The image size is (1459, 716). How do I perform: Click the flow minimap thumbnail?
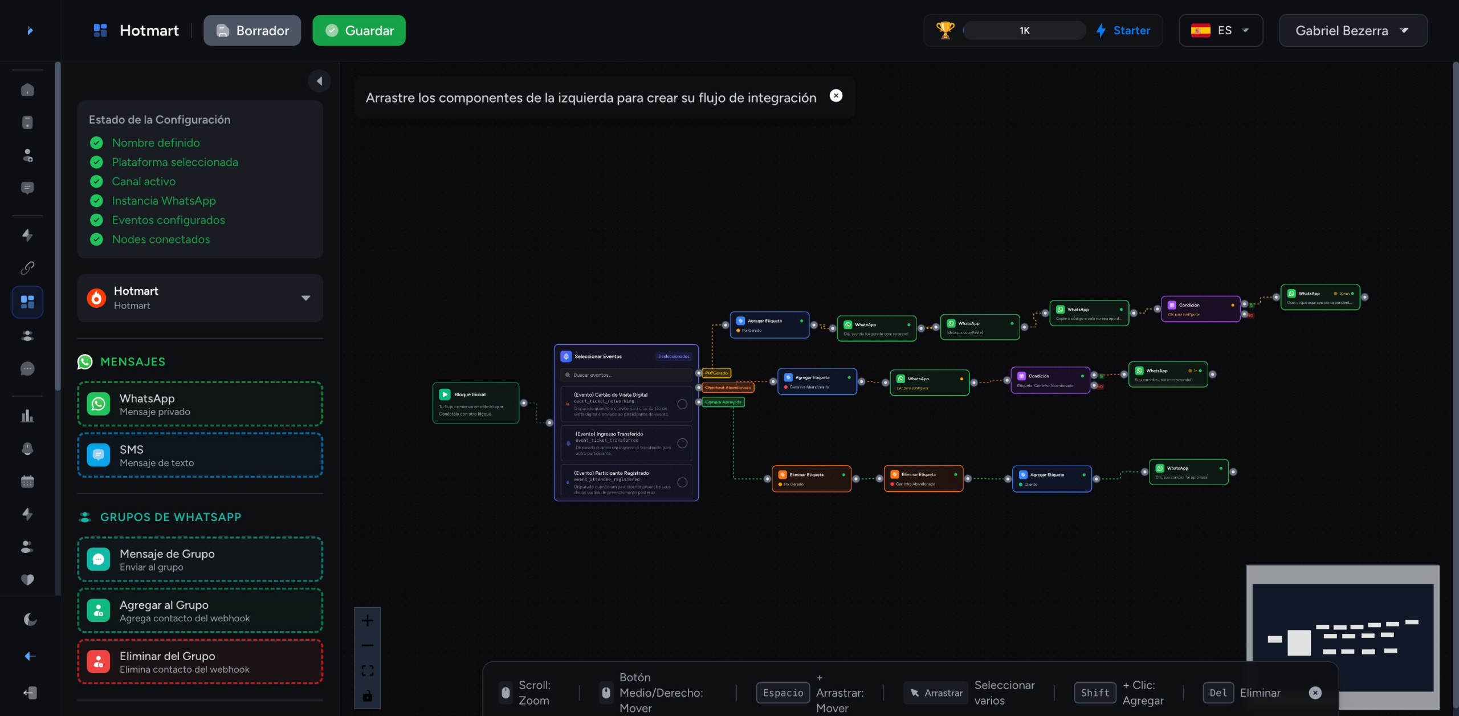(x=1343, y=637)
